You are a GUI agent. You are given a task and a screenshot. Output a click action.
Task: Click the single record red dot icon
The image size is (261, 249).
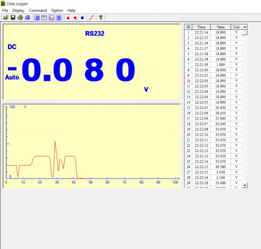75,18
